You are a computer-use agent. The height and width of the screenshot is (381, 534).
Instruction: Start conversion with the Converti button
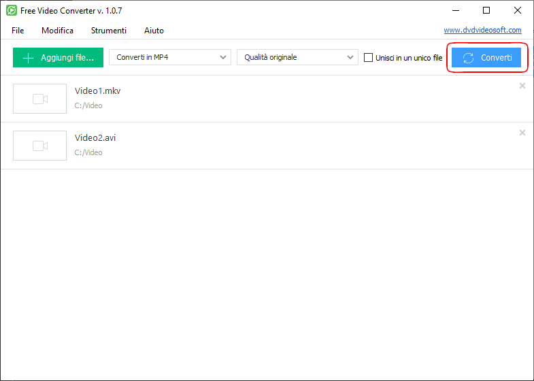(x=486, y=58)
